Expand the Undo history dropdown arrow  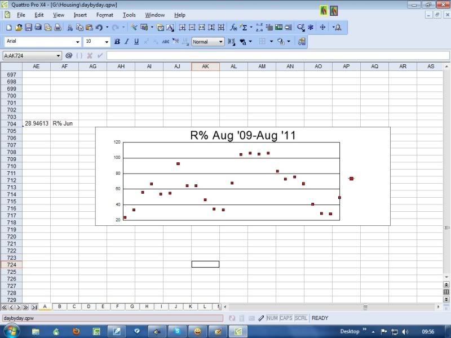click(107, 27)
